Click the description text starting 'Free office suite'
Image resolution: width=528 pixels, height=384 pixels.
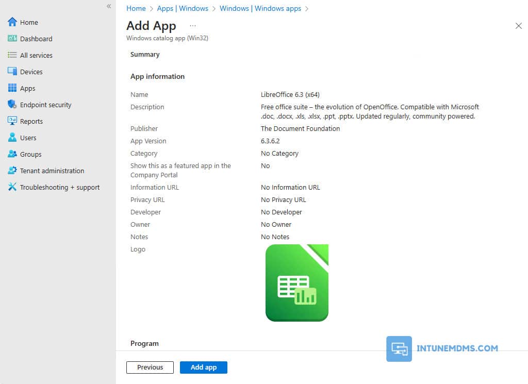point(369,112)
